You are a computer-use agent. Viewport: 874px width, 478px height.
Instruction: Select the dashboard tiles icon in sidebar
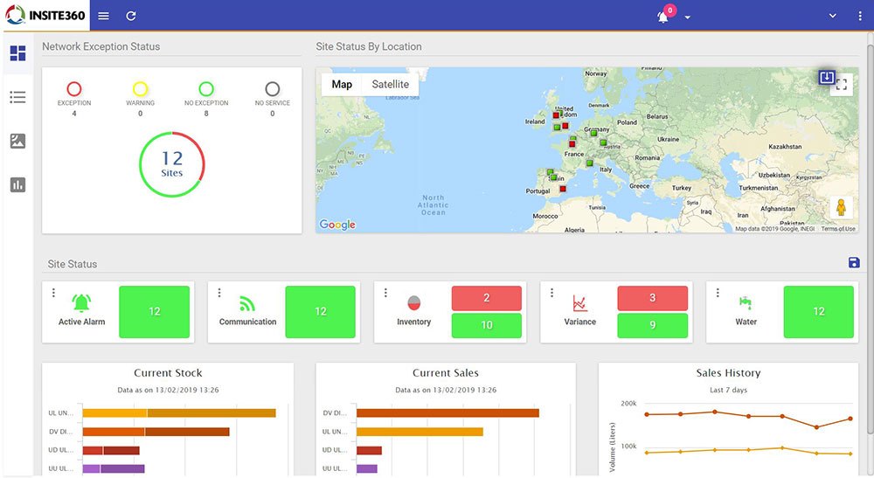coord(17,53)
